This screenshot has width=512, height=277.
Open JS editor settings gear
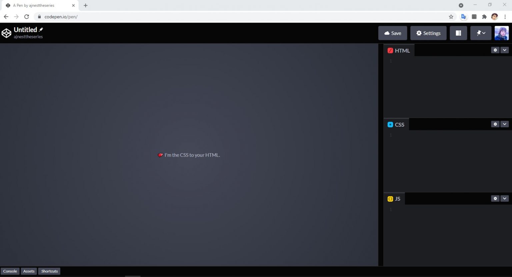495,198
